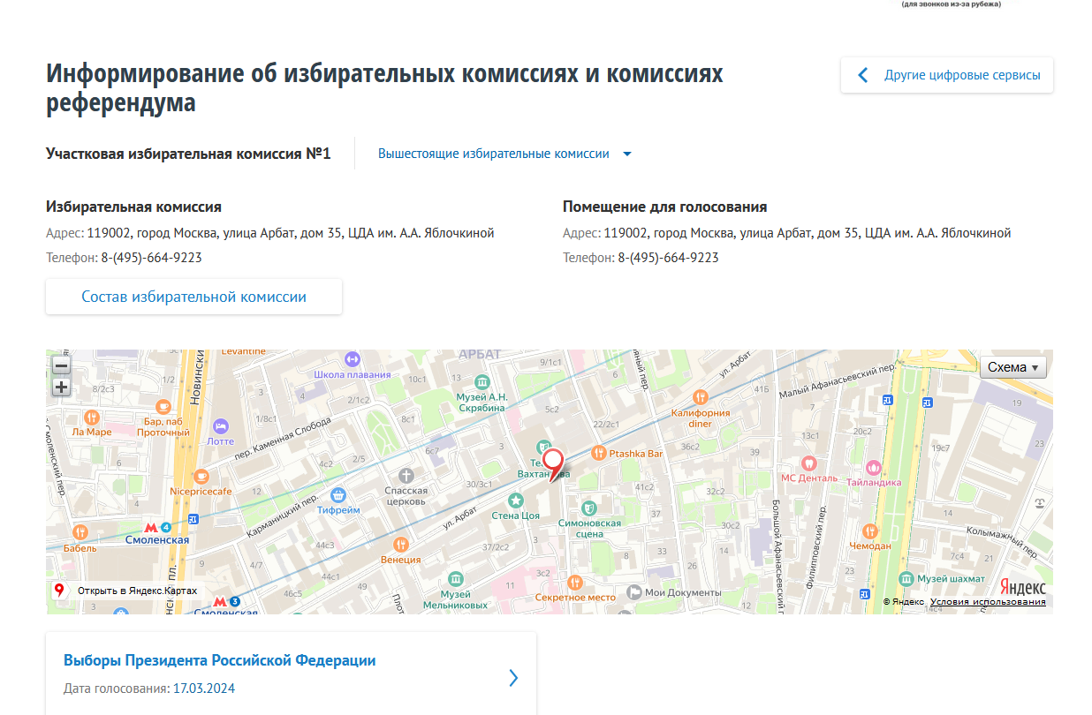Open Состав избирательной комиссии
Viewport: 1092px width, 715px height.
click(x=194, y=297)
